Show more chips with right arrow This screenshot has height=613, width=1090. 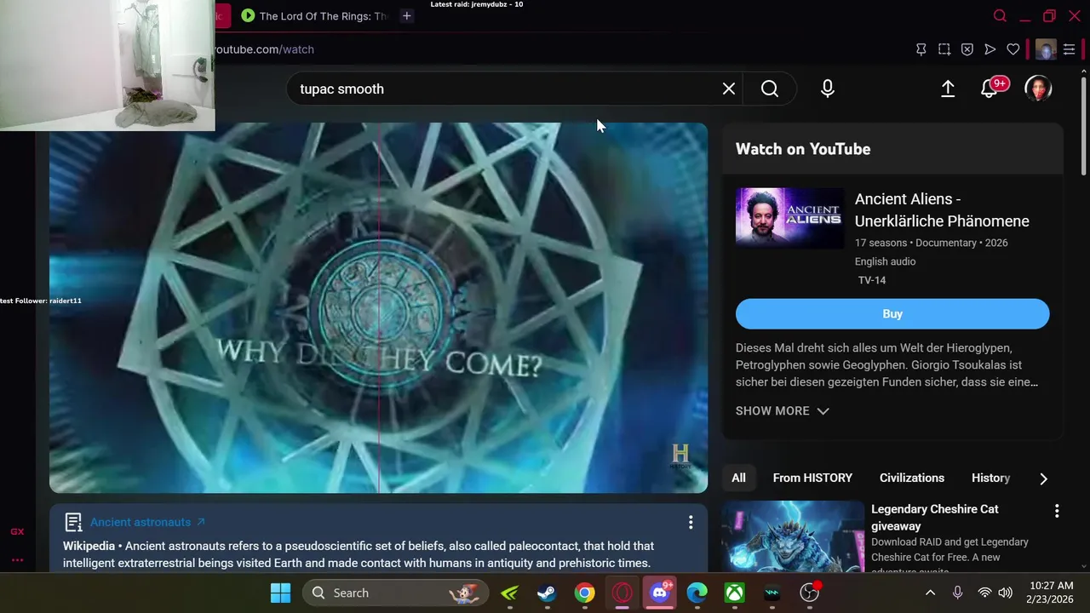1043,478
